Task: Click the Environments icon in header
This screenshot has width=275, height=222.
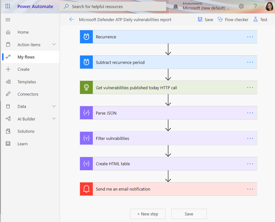Action: click(x=175, y=7)
